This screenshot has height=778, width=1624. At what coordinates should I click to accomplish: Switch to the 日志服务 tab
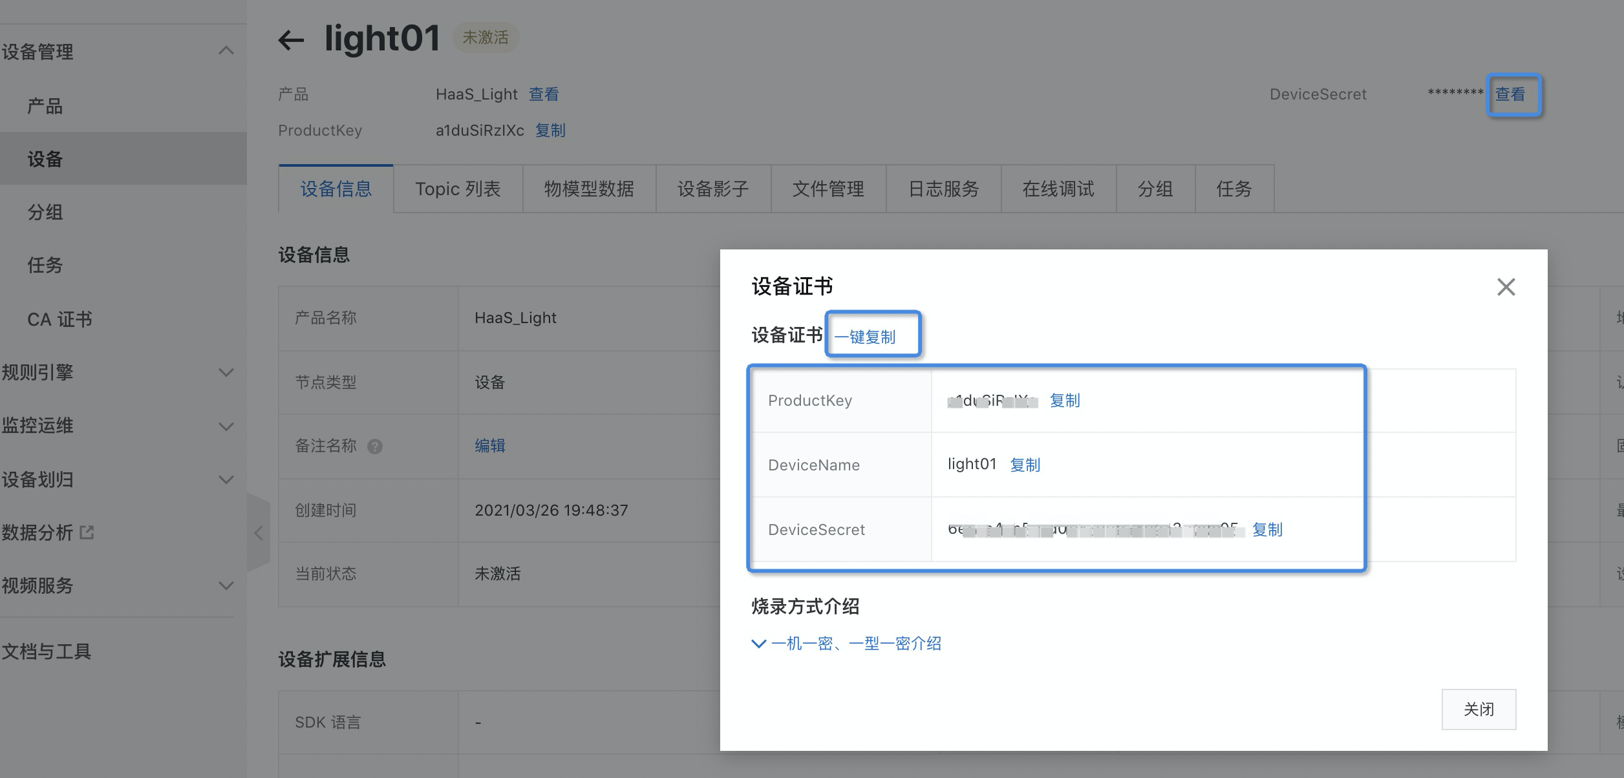(943, 189)
